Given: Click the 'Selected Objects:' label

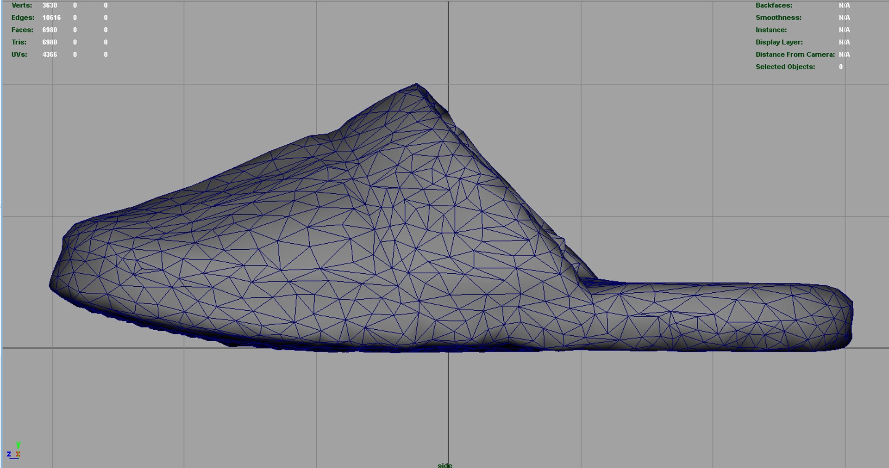Looking at the screenshot, I should pyautogui.click(x=785, y=67).
